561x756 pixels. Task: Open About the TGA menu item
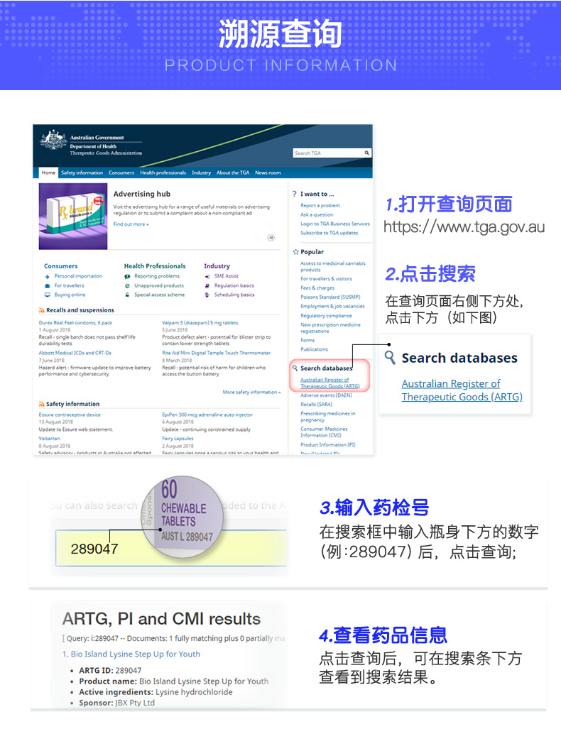(233, 172)
